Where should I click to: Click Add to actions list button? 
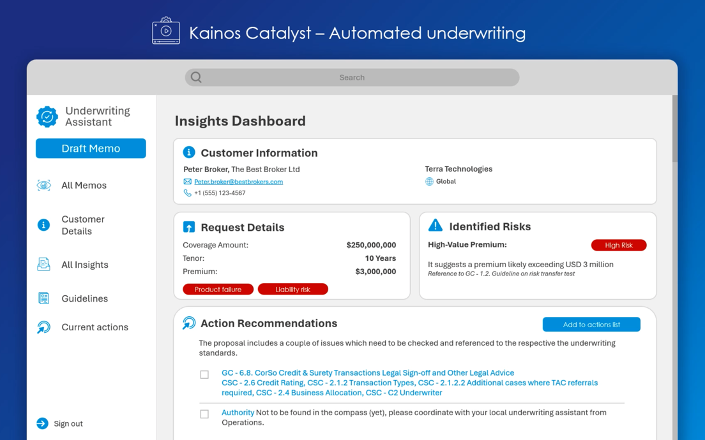[591, 324]
